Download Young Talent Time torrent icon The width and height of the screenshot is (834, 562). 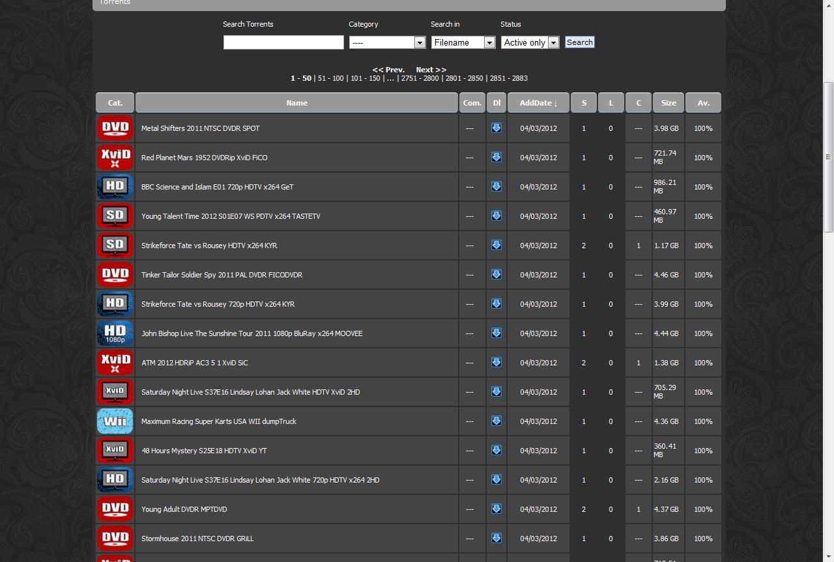tap(496, 216)
